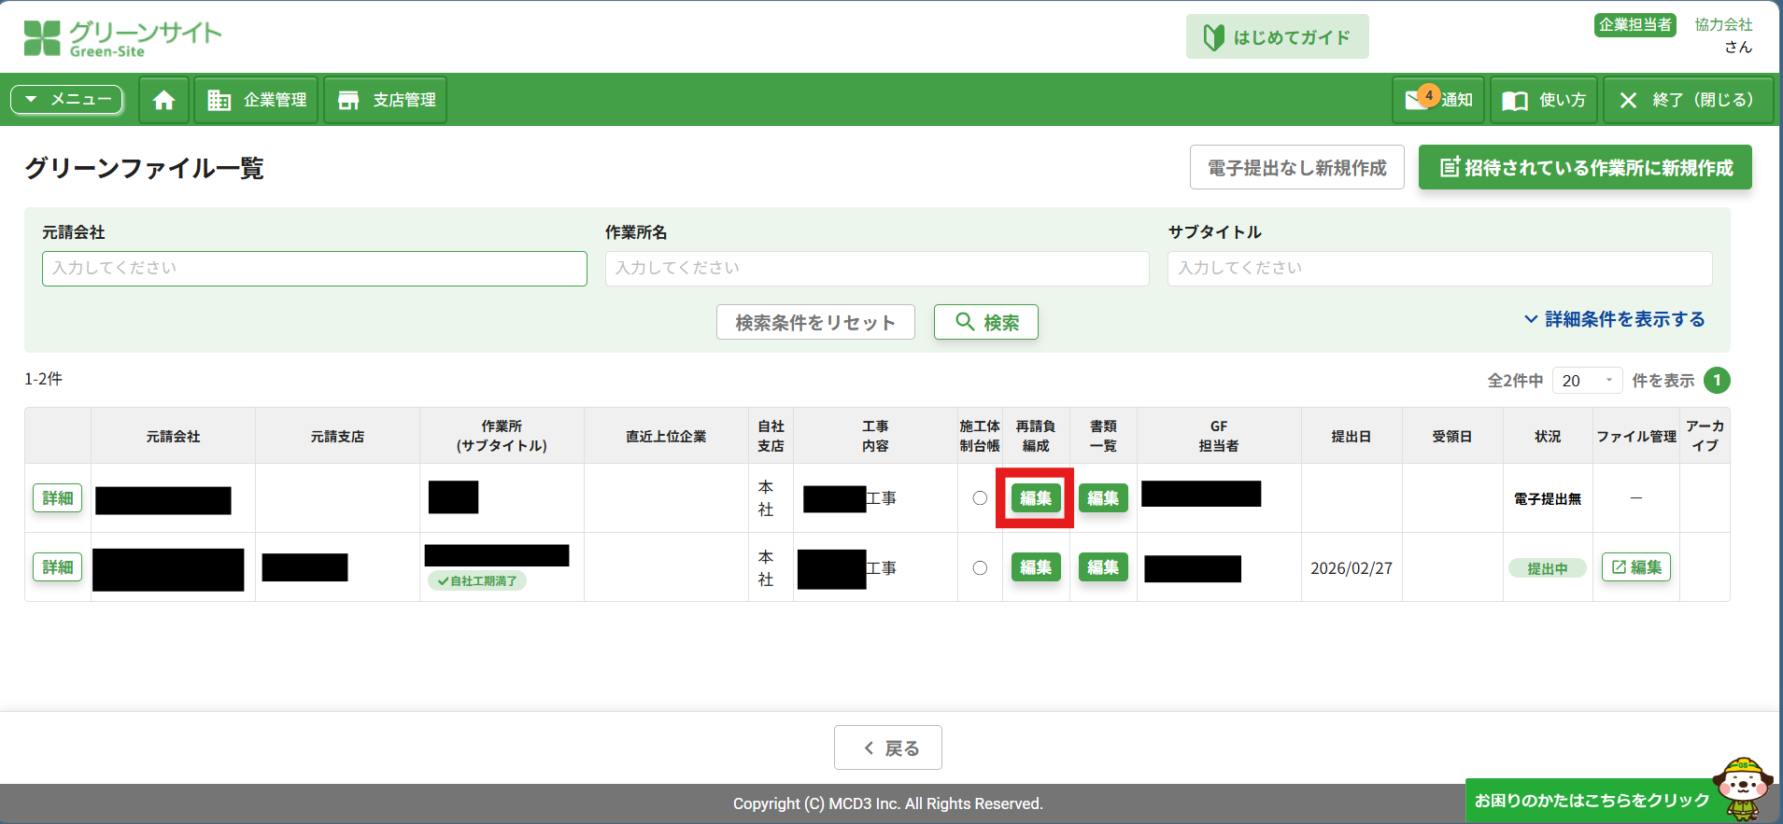Open the 20件 per-page display dropdown

(x=1587, y=381)
